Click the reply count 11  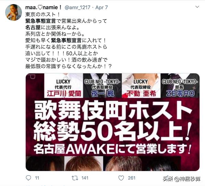[x=37, y=178]
